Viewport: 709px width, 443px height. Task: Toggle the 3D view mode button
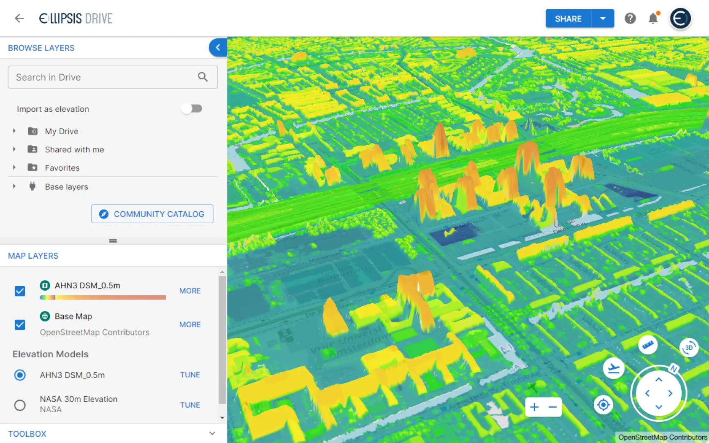pos(689,348)
